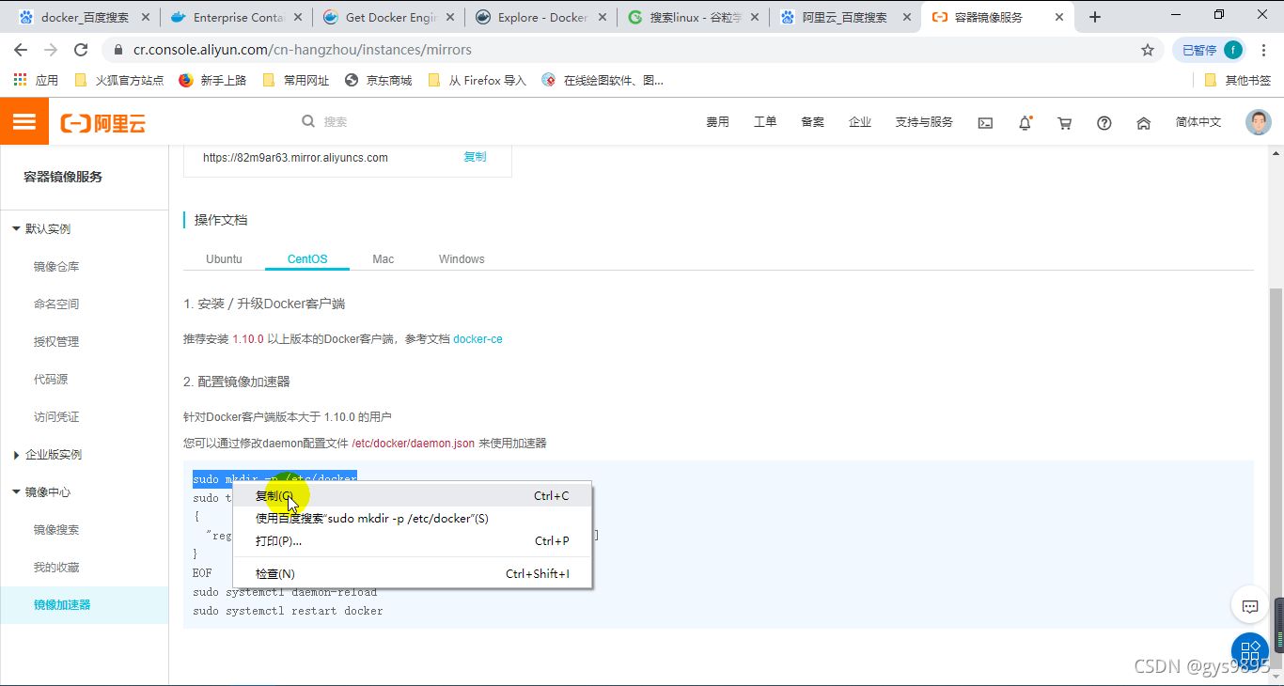Open the Aliyun hamburger menu
1284x686 pixels.
click(x=24, y=122)
